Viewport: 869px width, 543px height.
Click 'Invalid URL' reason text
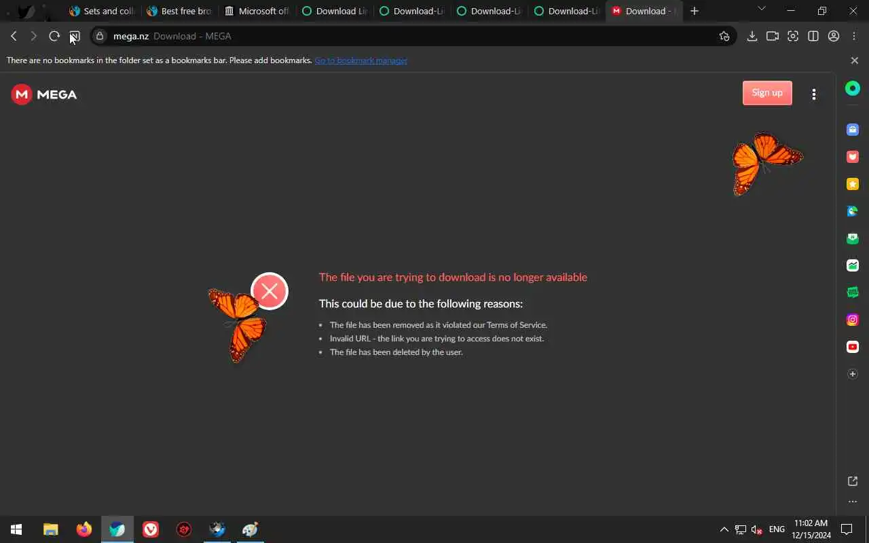(x=437, y=339)
